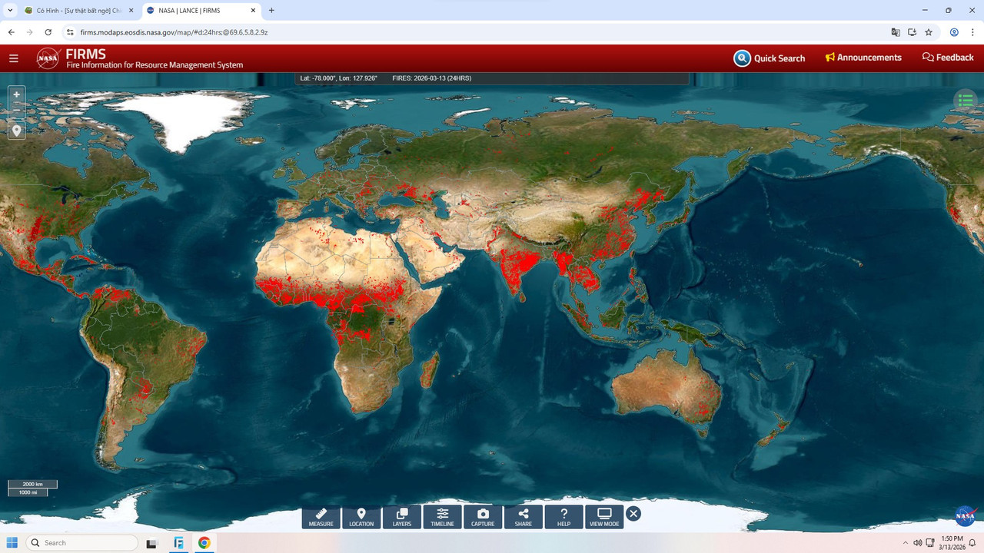
Task: Click the NASA meatball logo at bottom right
Action: [x=966, y=515]
